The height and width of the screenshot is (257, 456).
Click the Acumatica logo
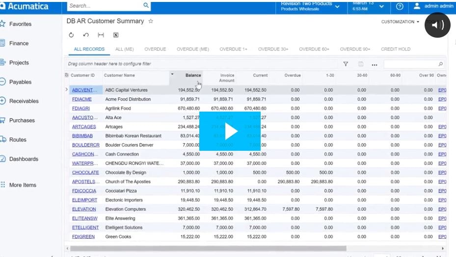click(25, 6)
